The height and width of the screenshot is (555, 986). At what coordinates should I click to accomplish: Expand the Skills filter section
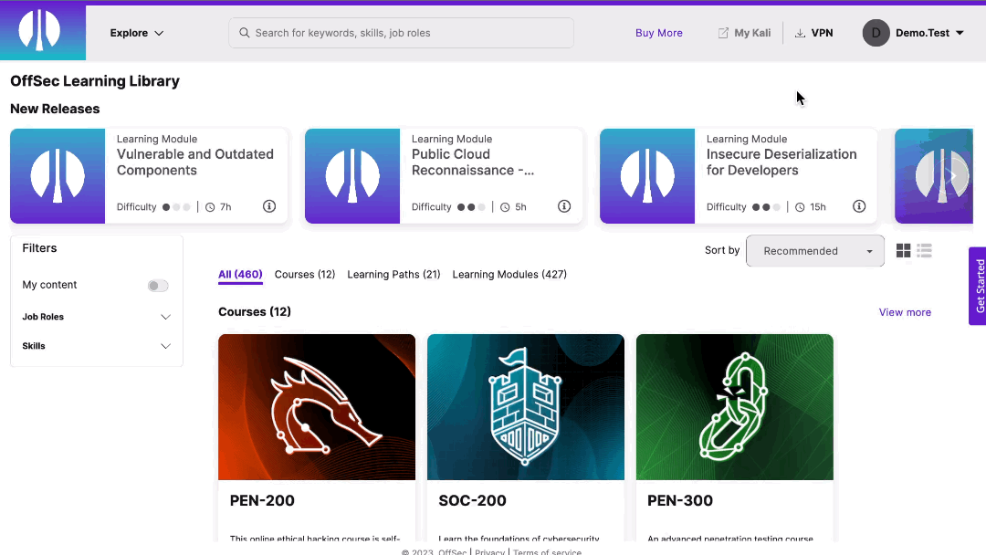165,346
